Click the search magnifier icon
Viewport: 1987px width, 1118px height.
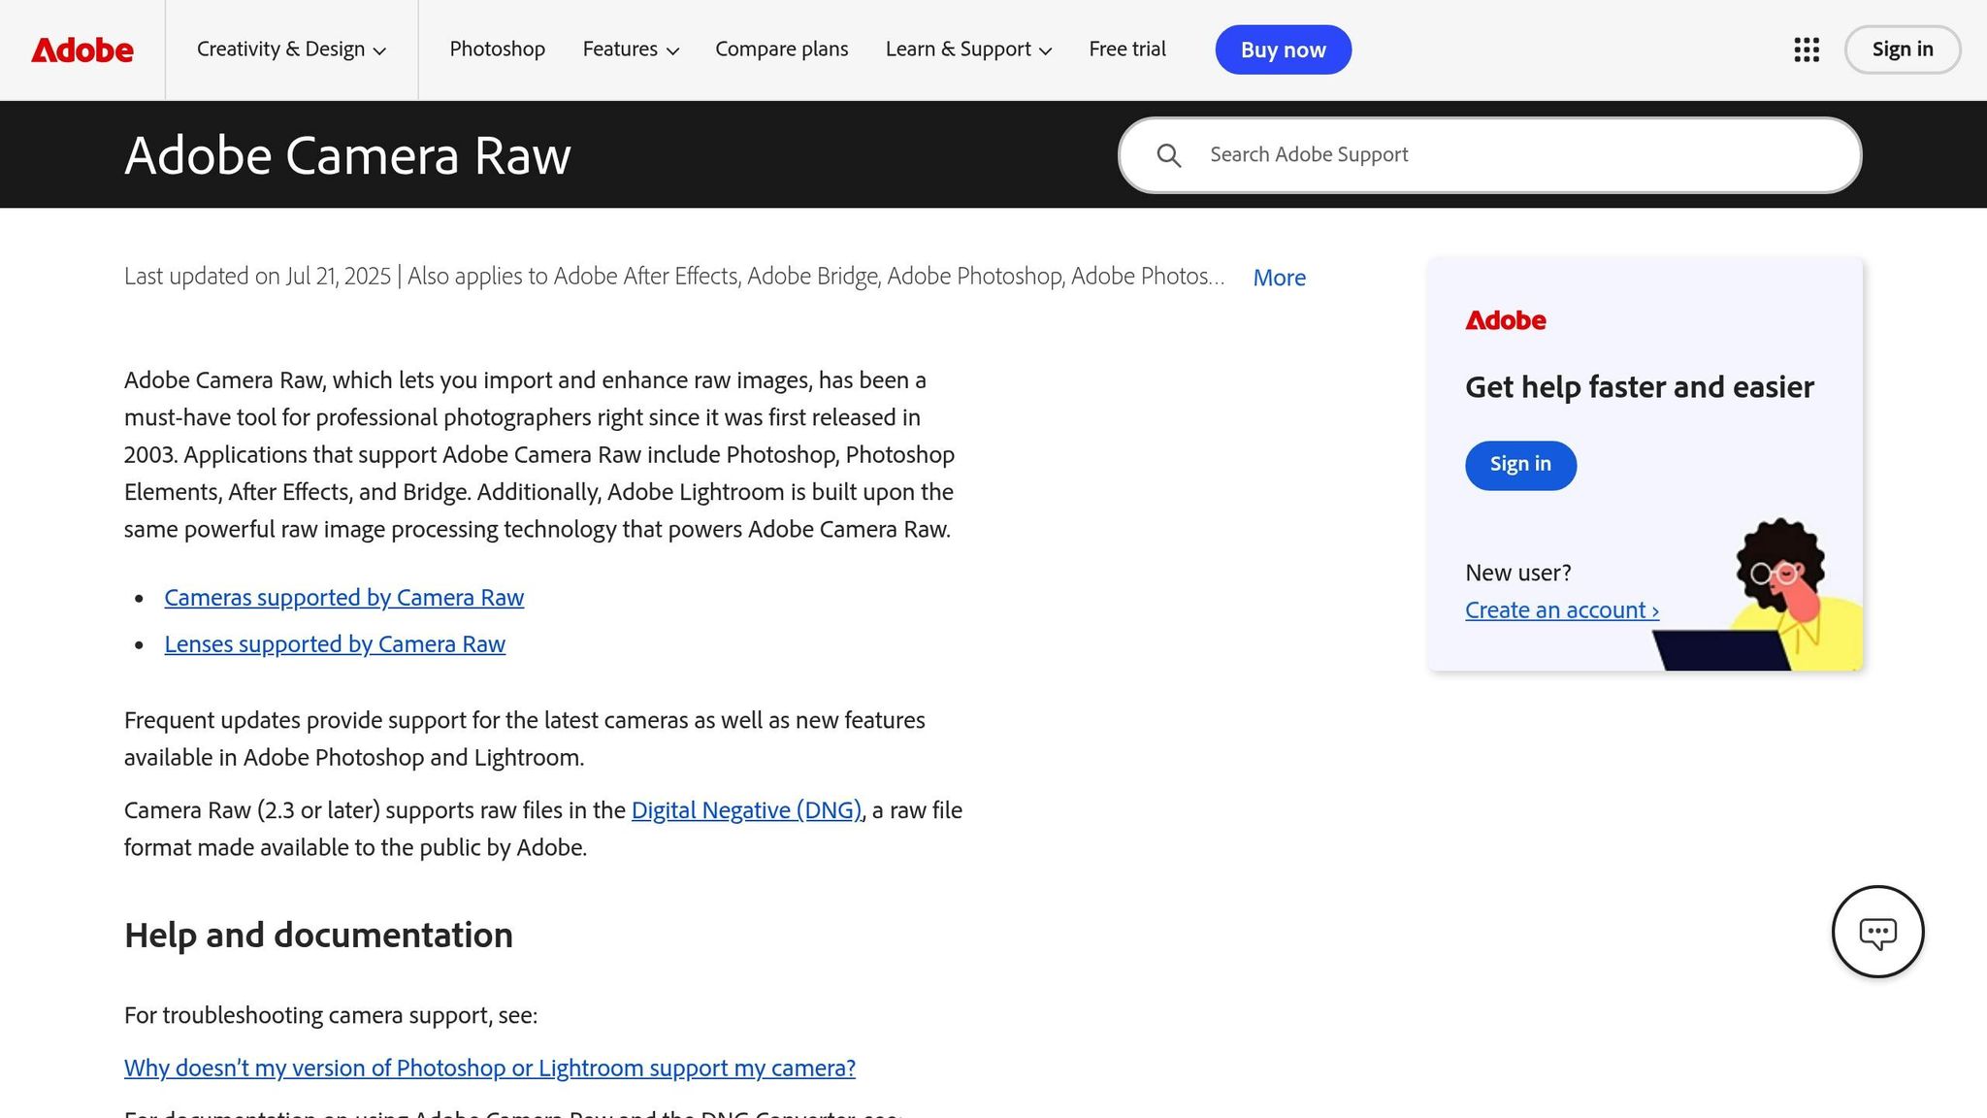[1170, 154]
